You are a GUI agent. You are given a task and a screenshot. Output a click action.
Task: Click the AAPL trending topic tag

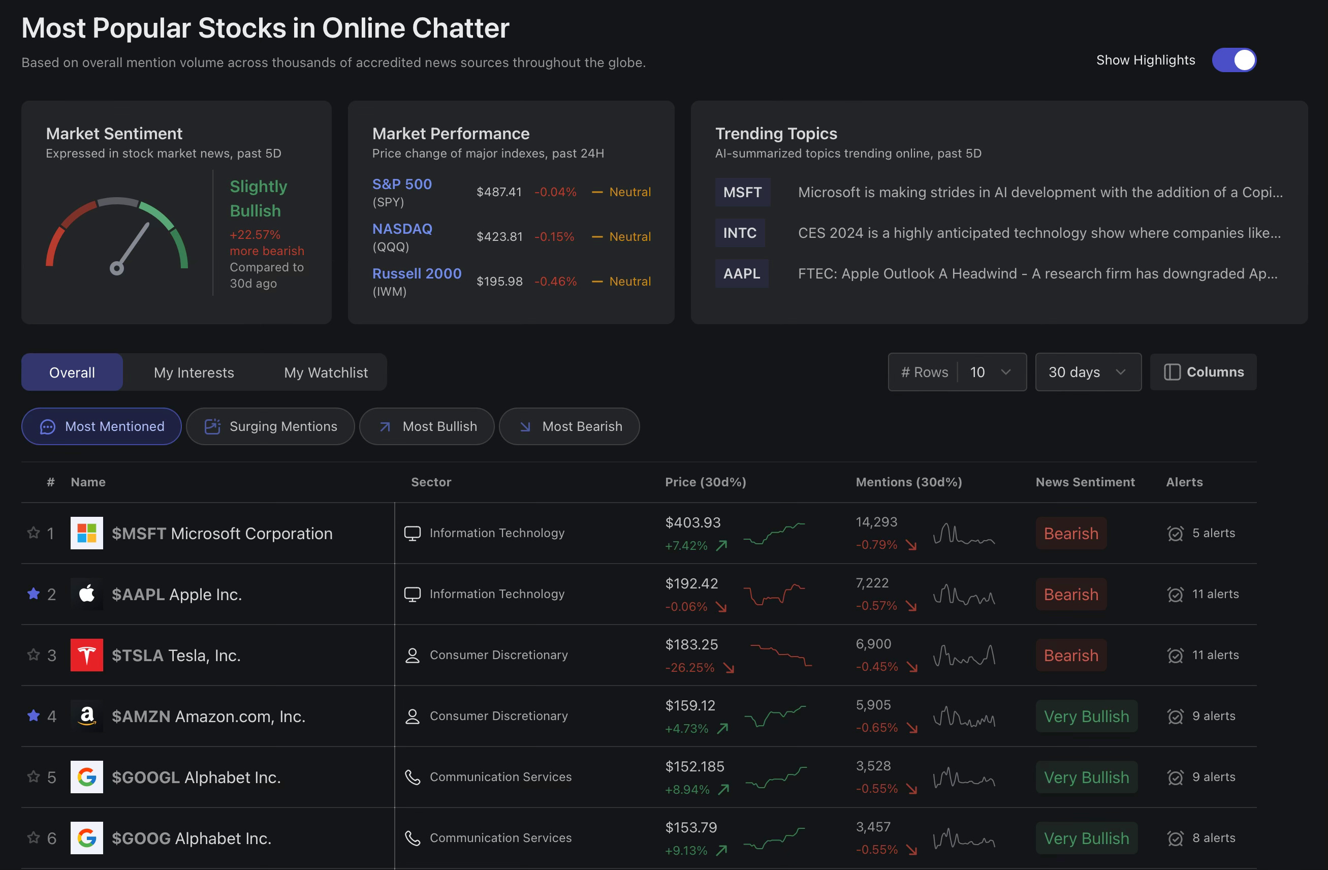742,274
